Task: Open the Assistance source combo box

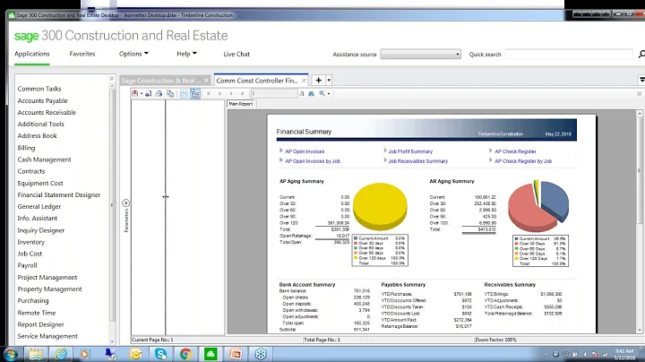Action: click(420, 55)
